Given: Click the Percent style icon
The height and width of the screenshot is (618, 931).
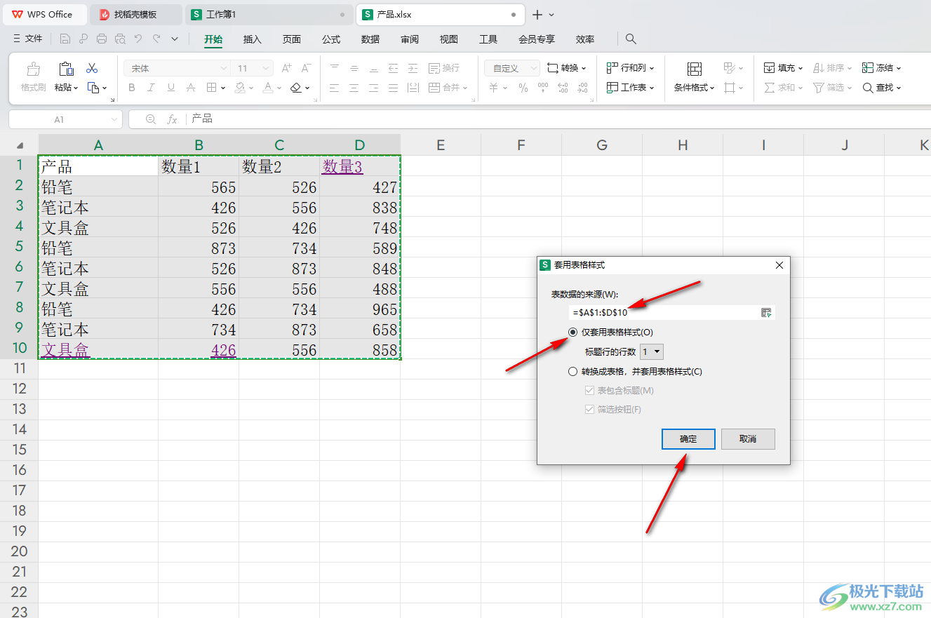Looking at the screenshot, I should pos(523,88).
